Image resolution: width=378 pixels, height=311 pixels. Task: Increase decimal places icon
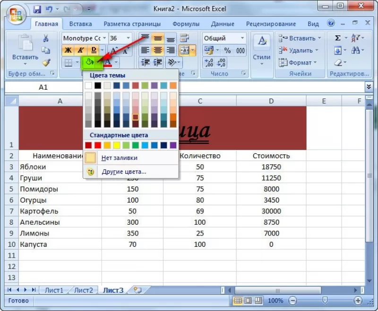coord(209,63)
